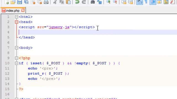This screenshot has height=99, width=177.
Task: Click the !empty keyword on line 10
Action: (x=81, y=63)
